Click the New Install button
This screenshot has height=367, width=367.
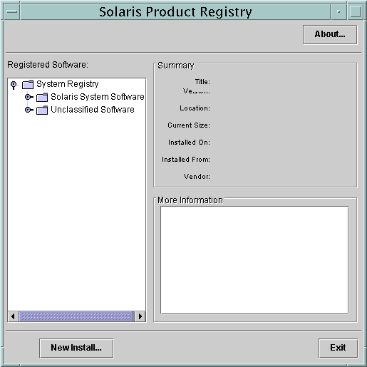76,348
